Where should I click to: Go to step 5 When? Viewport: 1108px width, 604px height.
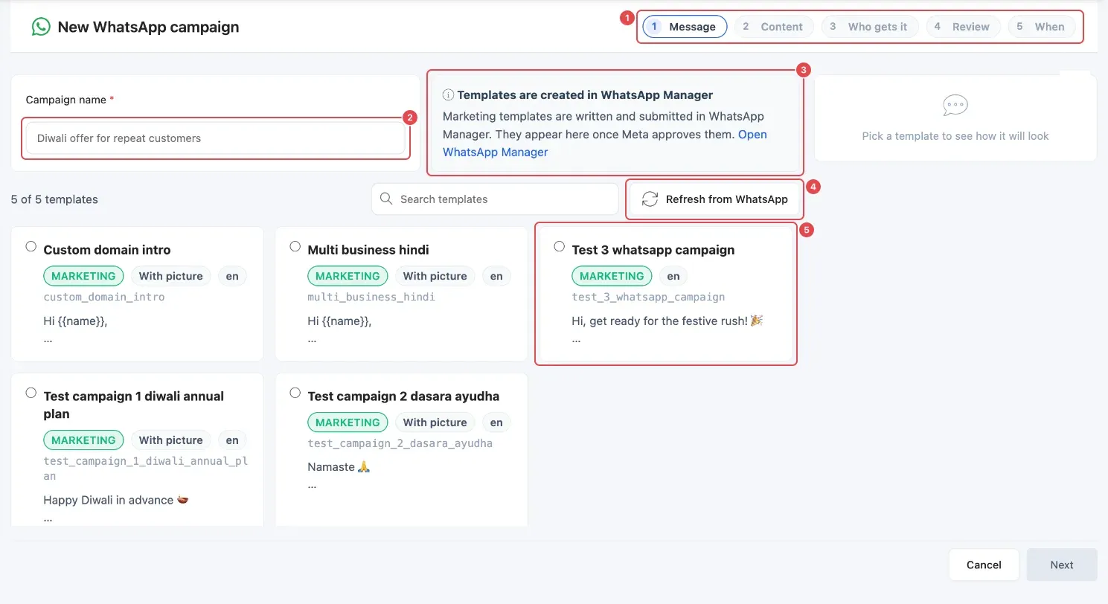click(x=1042, y=27)
